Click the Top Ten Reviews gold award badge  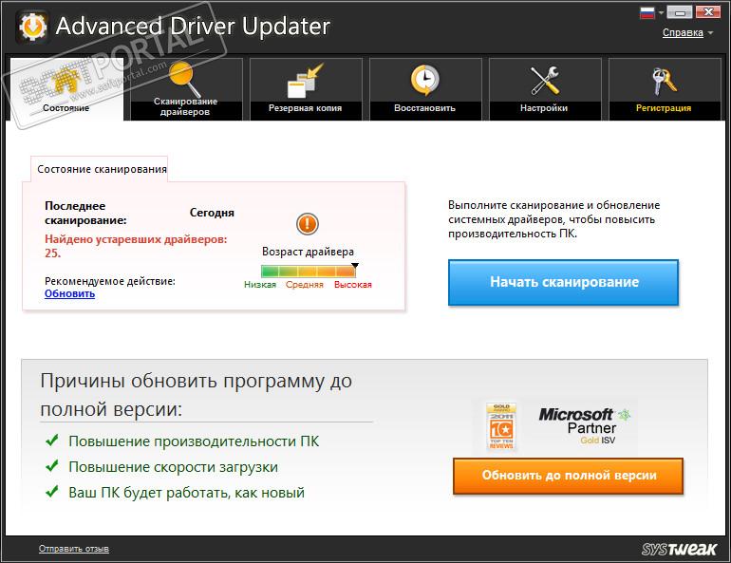tap(501, 426)
